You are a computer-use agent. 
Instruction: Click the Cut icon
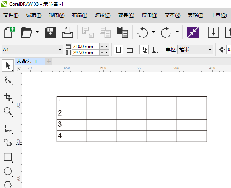(88, 32)
